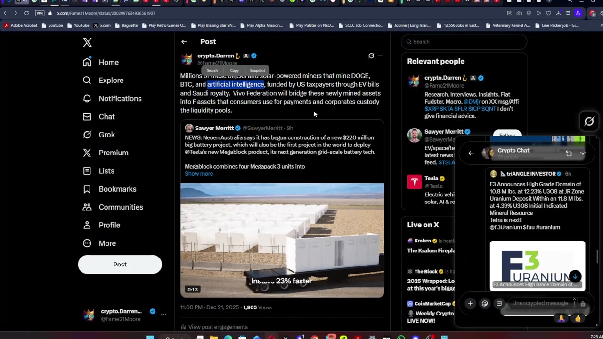The width and height of the screenshot is (603, 339).
Task: Open account options next to crypto.Darren
Action: pyautogui.click(x=163, y=315)
